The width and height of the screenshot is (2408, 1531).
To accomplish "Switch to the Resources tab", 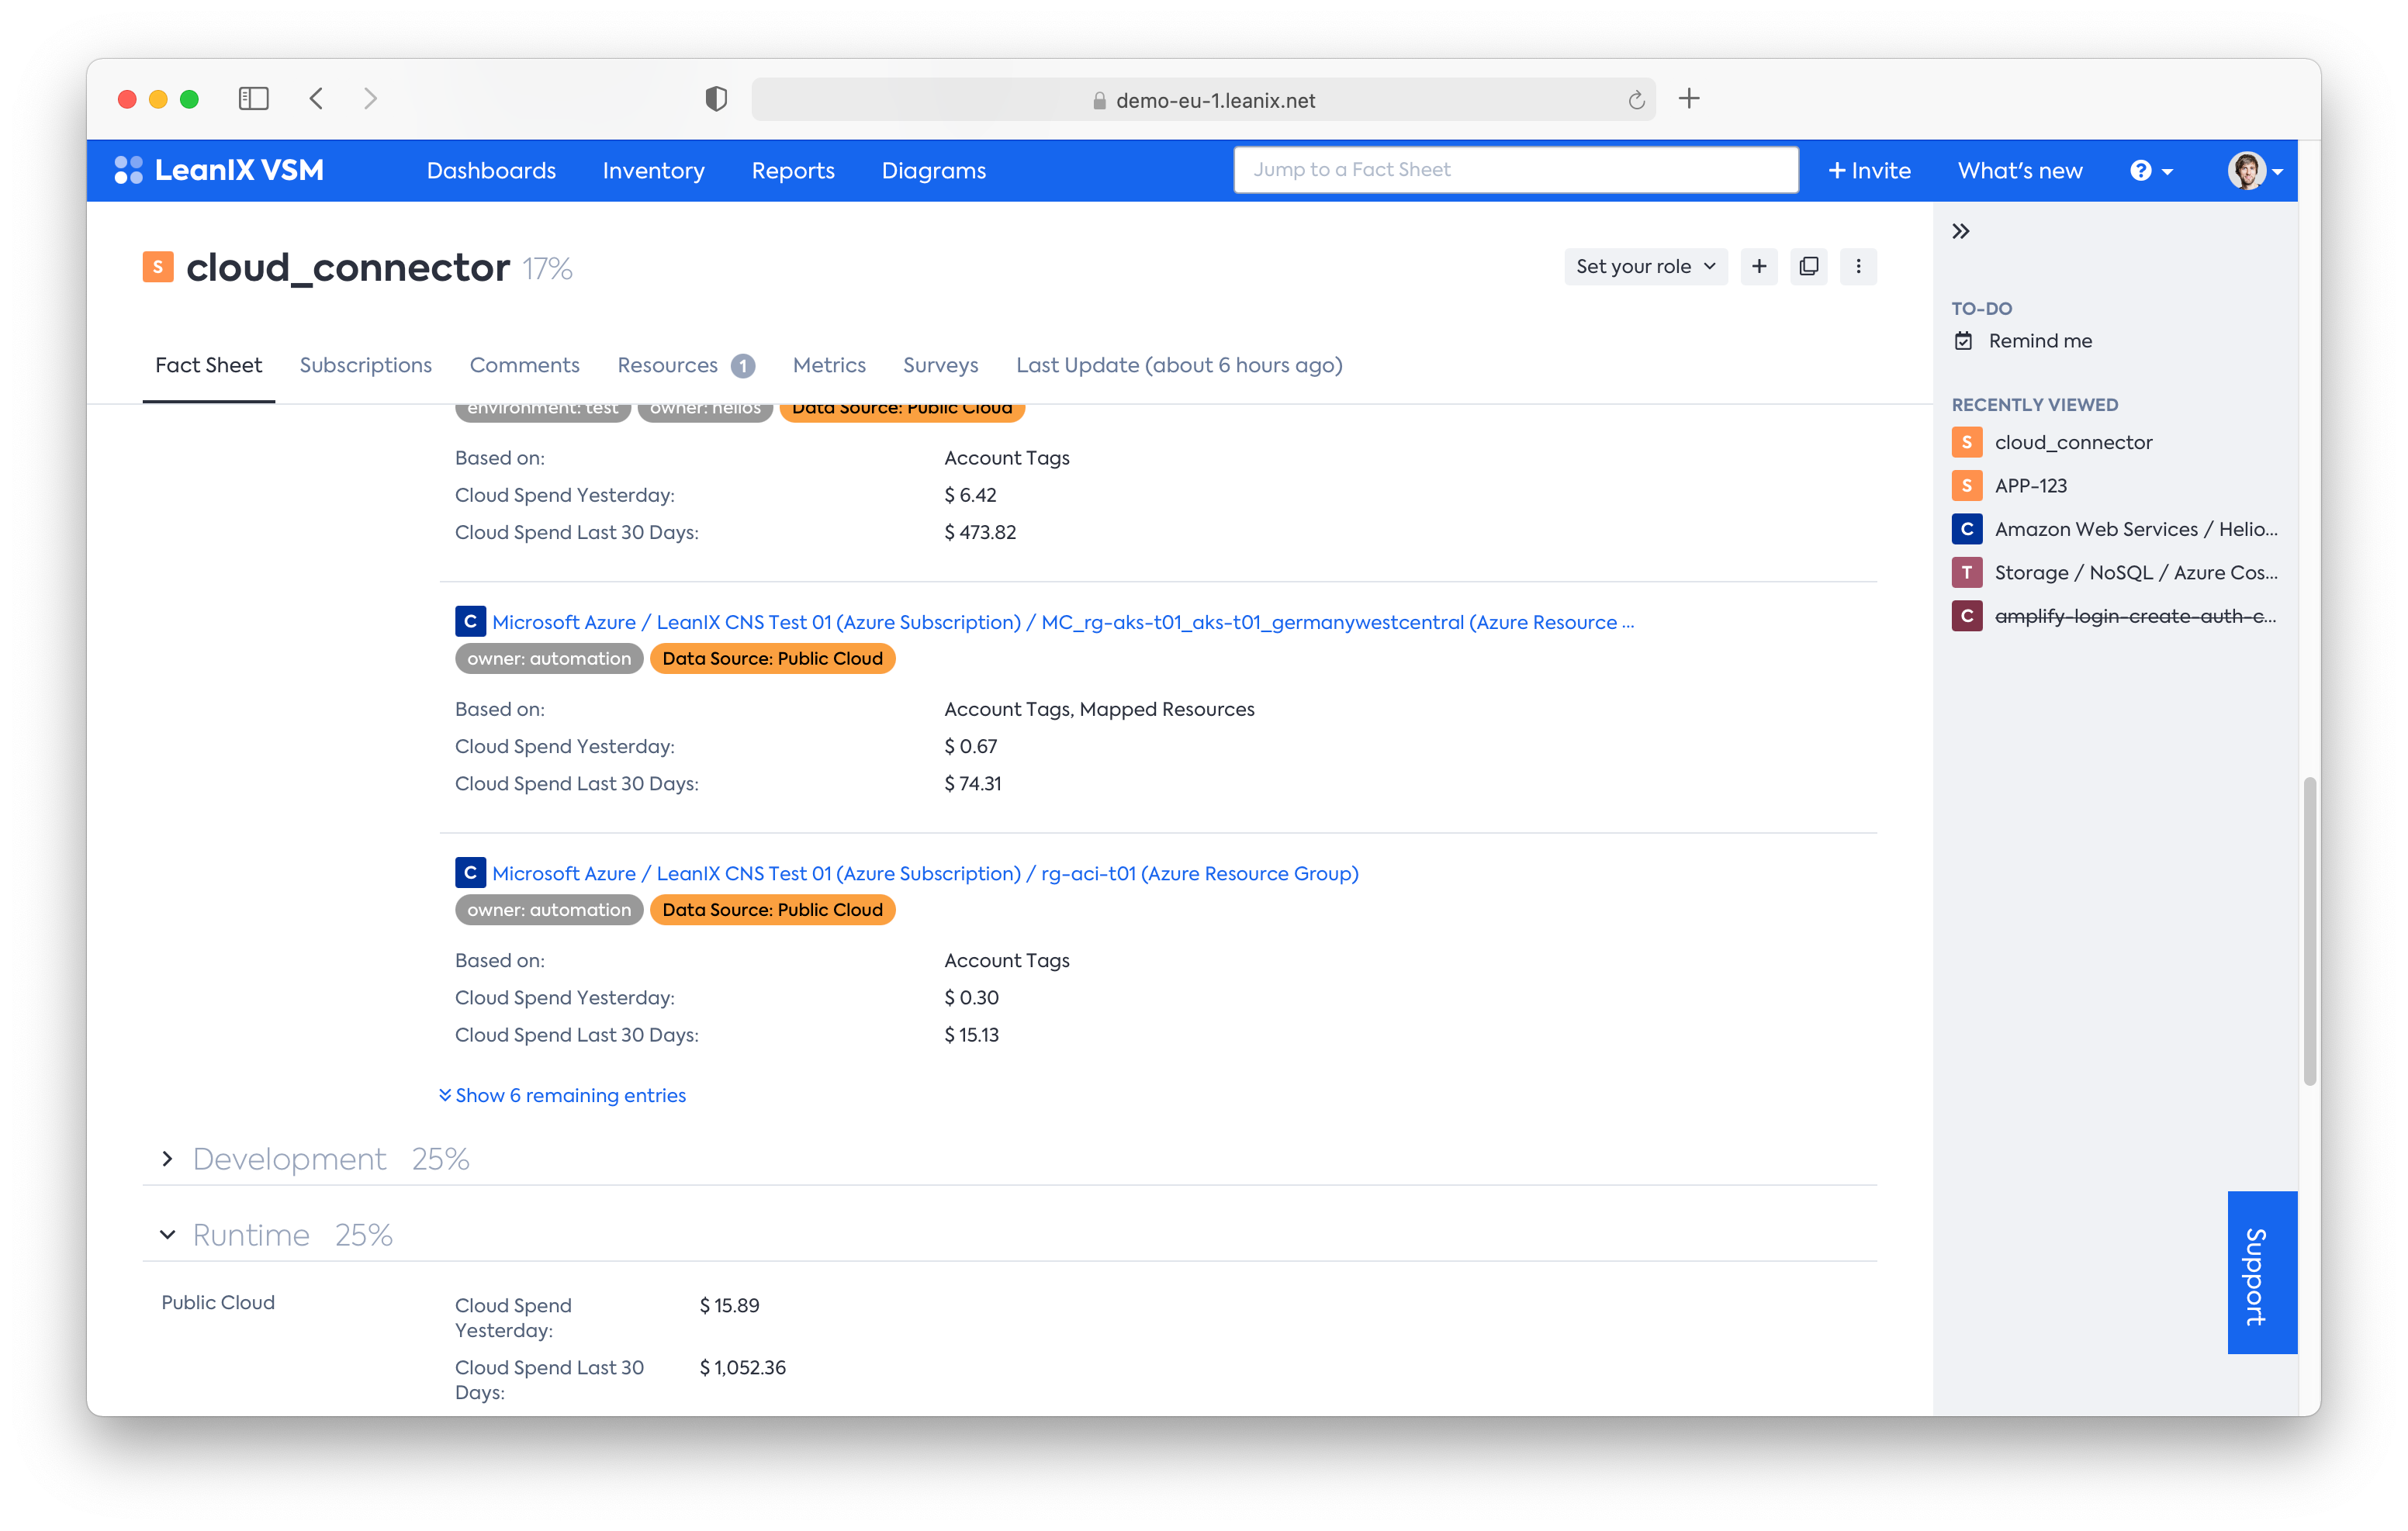I will [x=686, y=365].
